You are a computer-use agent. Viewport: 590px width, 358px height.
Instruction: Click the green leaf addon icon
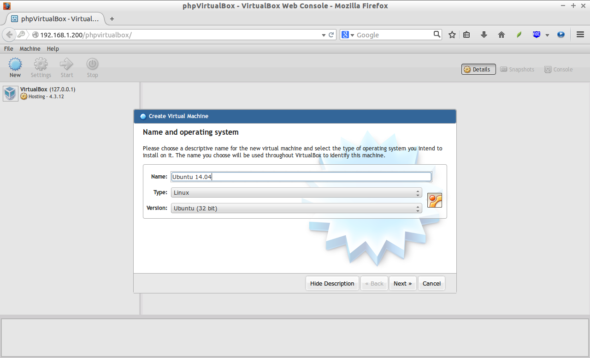519,35
